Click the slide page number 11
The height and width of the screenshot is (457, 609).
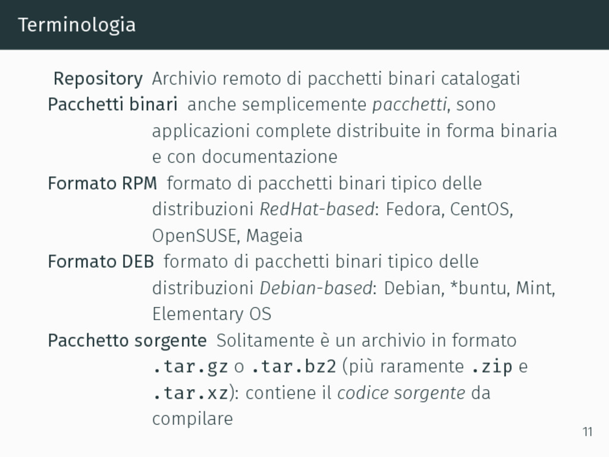588,432
